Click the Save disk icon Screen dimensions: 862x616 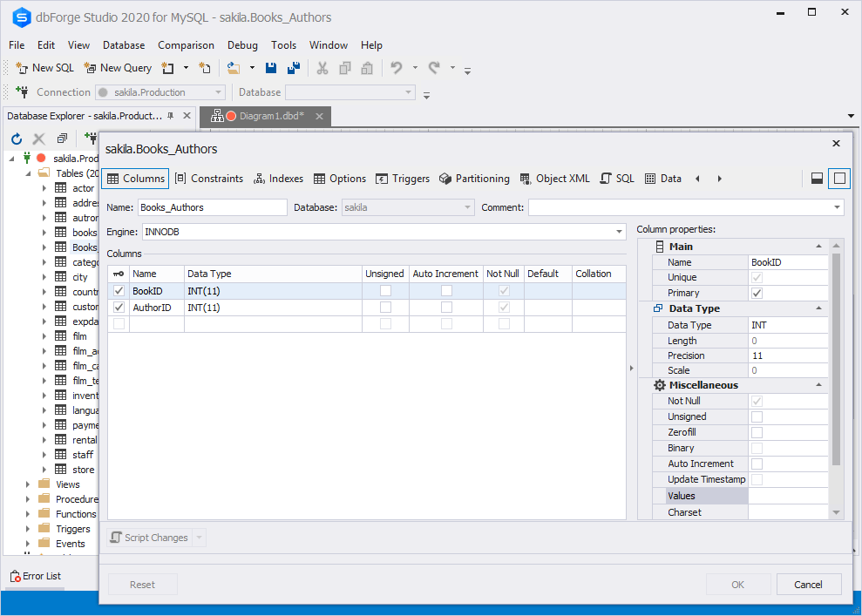tap(271, 68)
